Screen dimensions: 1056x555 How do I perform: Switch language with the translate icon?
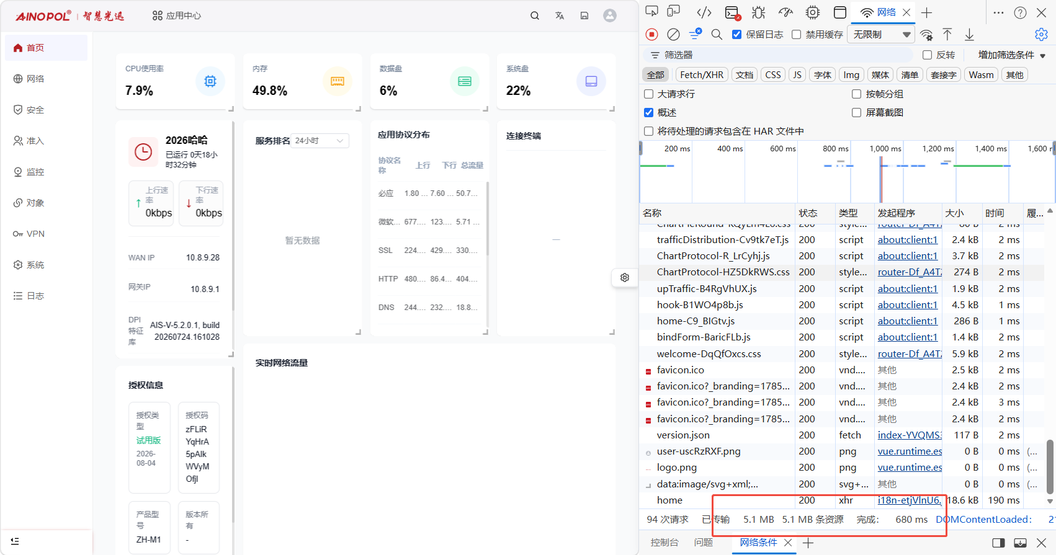(560, 16)
